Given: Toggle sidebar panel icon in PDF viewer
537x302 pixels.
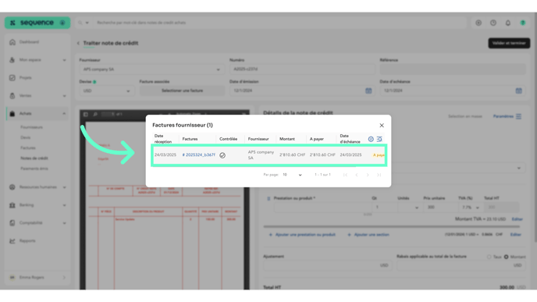Looking at the screenshot, I should click(x=86, y=115).
